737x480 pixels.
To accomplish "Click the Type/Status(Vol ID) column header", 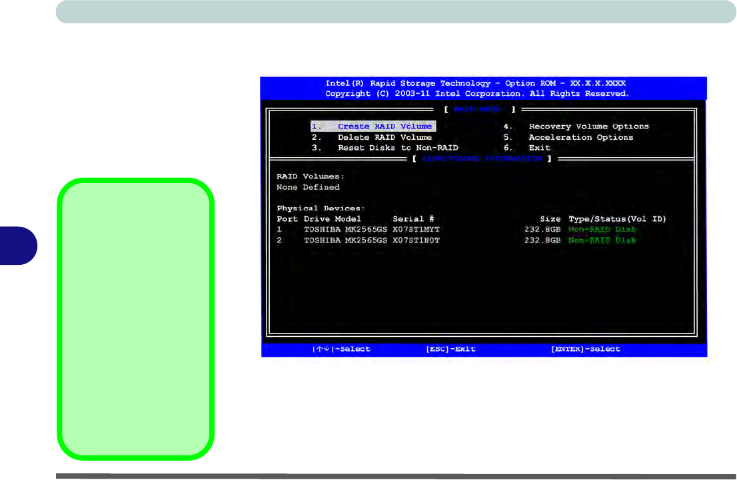I will click(x=618, y=219).
